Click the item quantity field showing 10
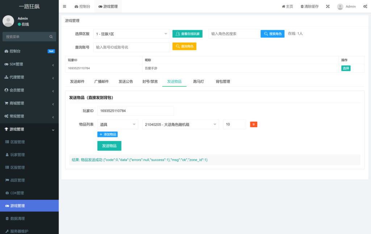 click(234, 124)
